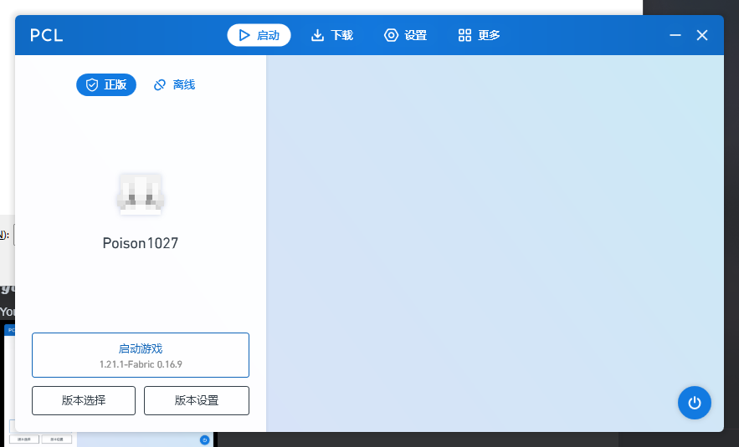Click the player skin avatar

pos(141,195)
